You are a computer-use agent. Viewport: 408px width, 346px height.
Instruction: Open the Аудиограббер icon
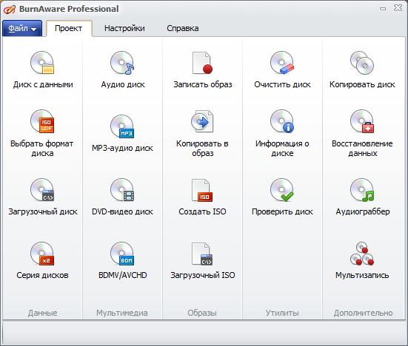tap(361, 190)
